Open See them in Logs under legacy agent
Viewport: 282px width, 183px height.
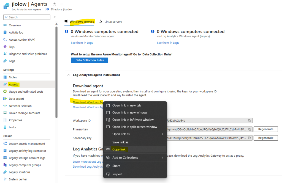(168, 43)
